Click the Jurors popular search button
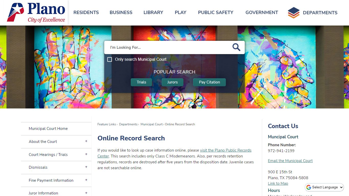 172,82
